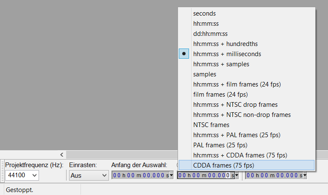Image resolution: width=328 pixels, height=195 pixels.
Task: Choose CDDA frames (75 fps) format
Action: point(223,165)
